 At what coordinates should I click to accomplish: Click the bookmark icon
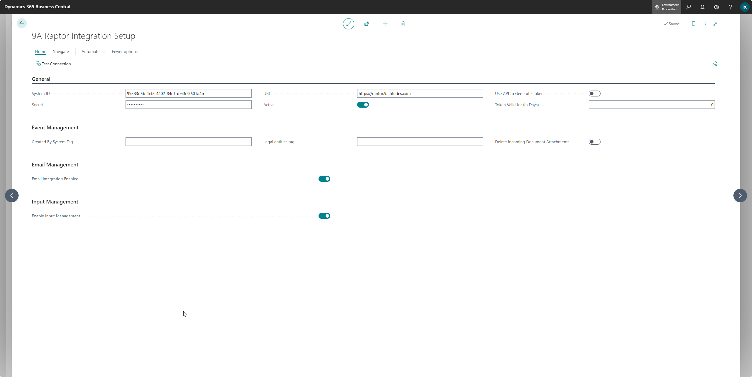(x=693, y=24)
